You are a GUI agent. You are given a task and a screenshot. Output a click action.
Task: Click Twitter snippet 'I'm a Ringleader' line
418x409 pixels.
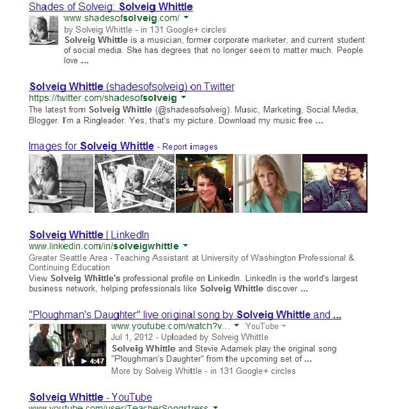(x=176, y=121)
